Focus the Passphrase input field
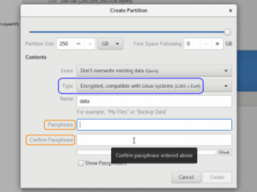 (x=154, y=125)
